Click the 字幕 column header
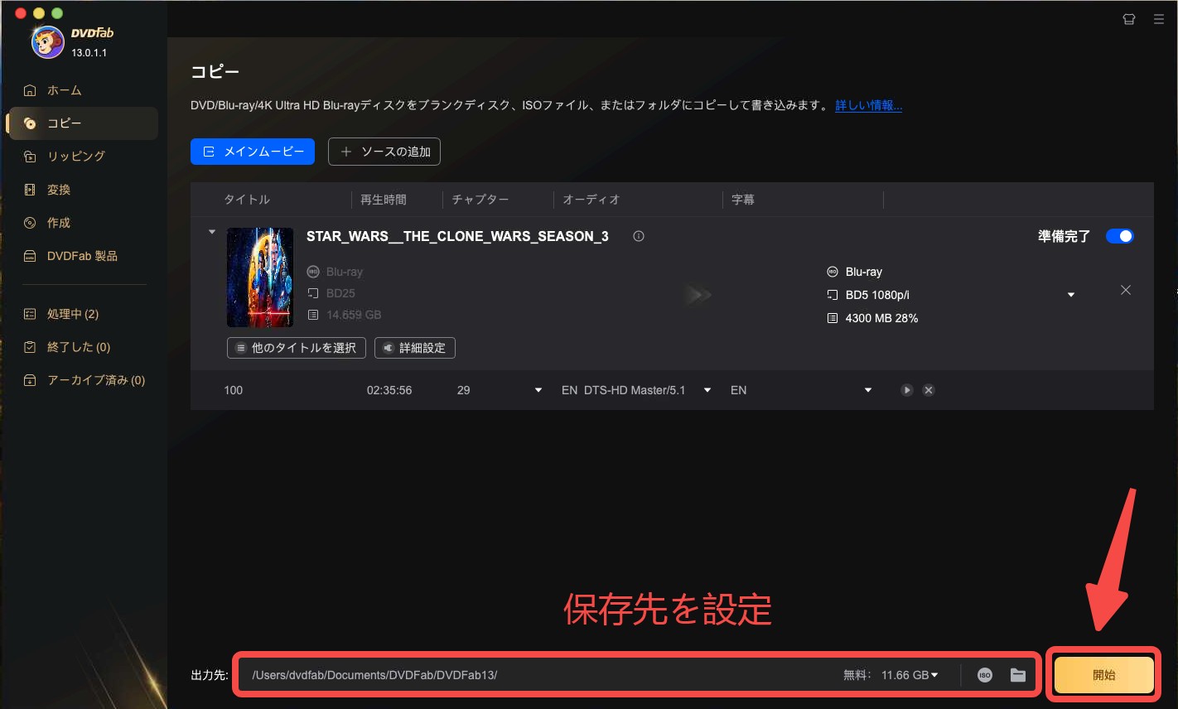 pyautogui.click(x=743, y=200)
